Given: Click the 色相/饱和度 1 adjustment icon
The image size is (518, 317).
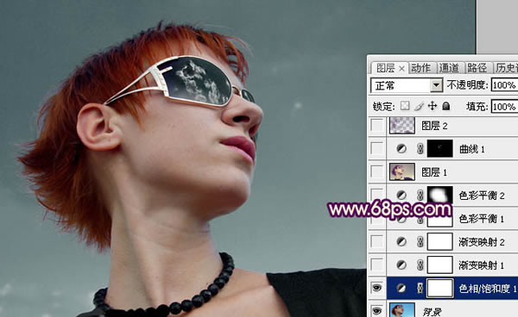Looking at the screenshot, I should (401, 289).
